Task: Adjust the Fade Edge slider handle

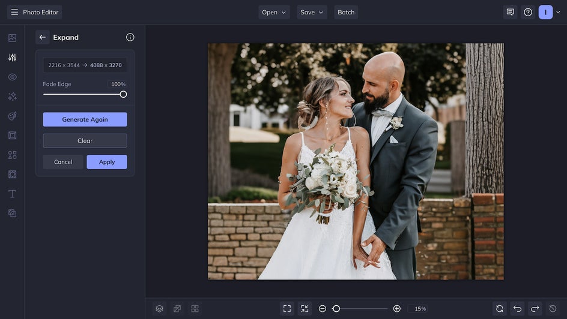Action: point(123,94)
